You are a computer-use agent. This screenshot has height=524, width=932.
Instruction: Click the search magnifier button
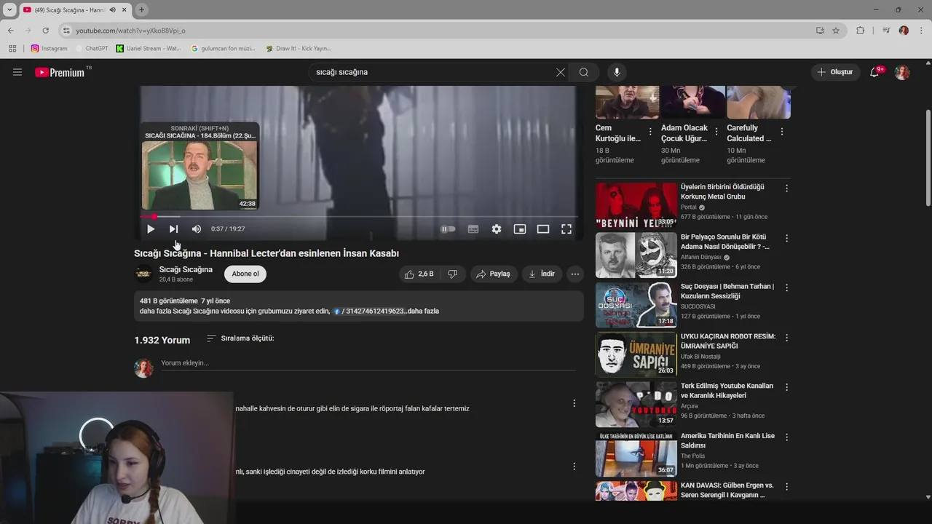pos(584,72)
